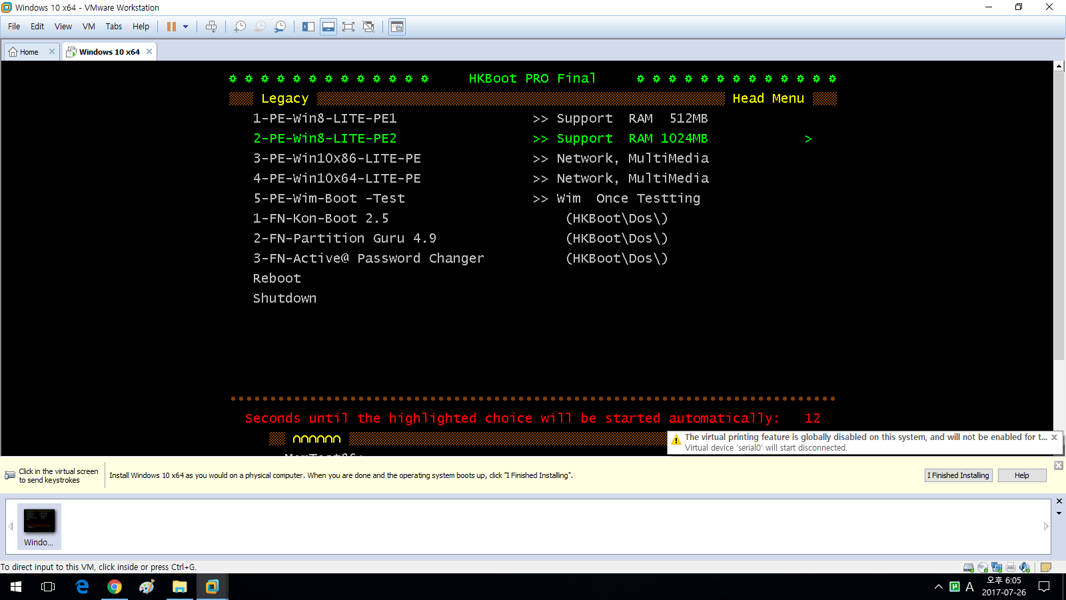Image resolution: width=1066 pixels, height=600 pixels.
Task: Move thumbnail list right with arrow
Action: (1046, 527)
